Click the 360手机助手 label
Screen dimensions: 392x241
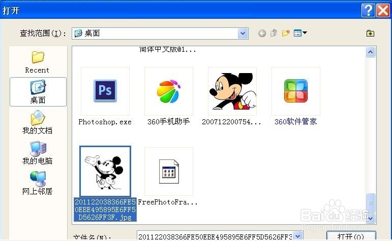point(168,121)
